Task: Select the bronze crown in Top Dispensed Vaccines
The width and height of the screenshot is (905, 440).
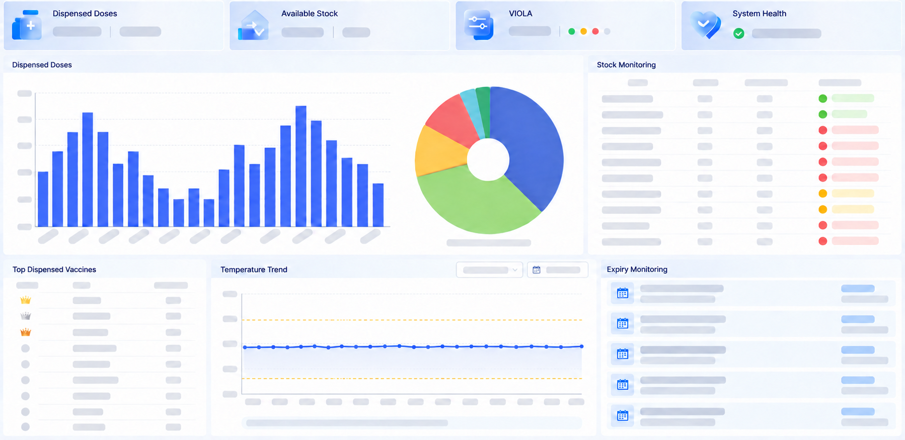Action: coord(26,332)
